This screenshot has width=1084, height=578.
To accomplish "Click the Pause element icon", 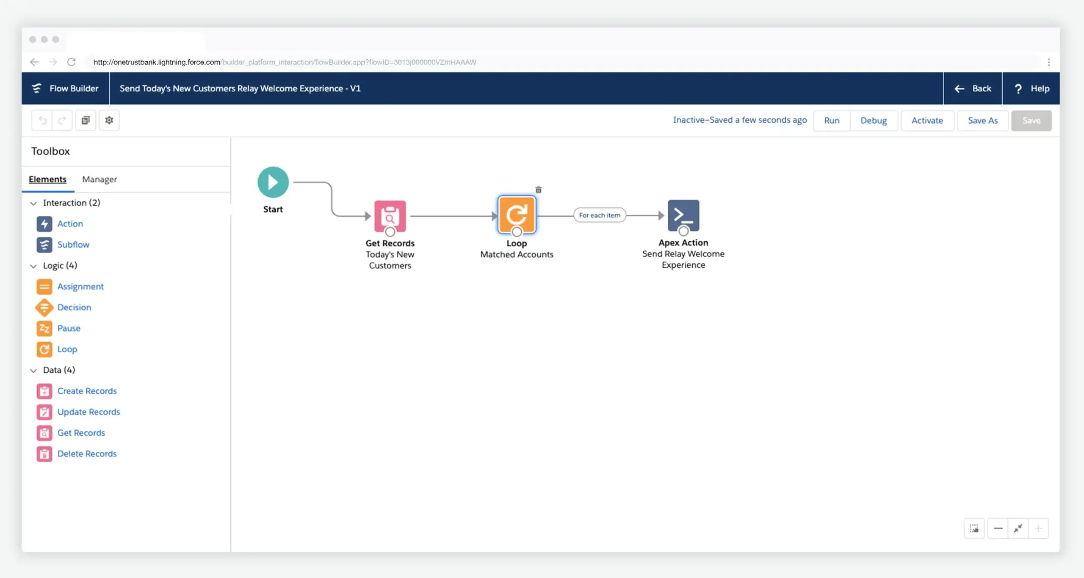I will (44, 328).
